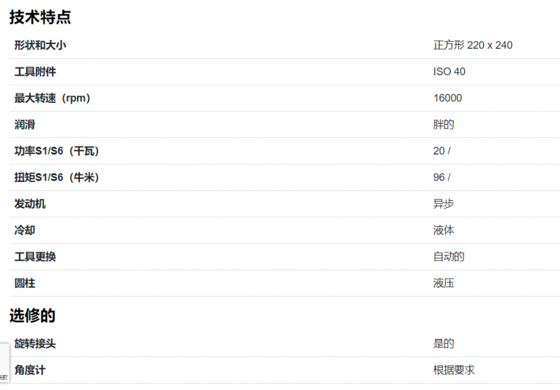Click the 异步 motor value

coord(444,204)
